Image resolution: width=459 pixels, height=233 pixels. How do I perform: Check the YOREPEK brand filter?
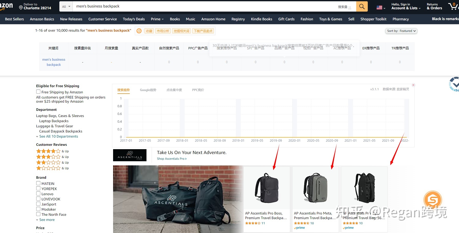point(38,188)
